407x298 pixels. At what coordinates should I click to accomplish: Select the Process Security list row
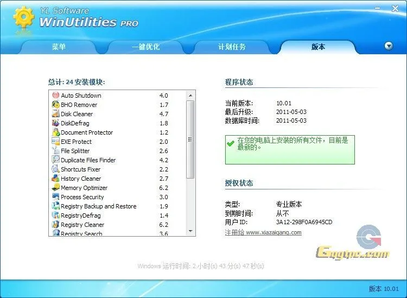(118, 196)
